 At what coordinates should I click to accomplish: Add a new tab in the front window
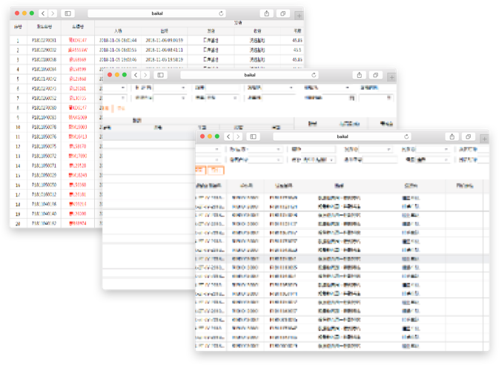tap(484, 138)
